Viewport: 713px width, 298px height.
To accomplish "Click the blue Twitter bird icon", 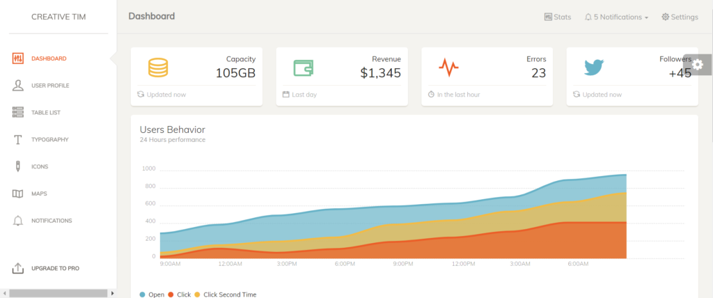I will [x=594, y=68].
